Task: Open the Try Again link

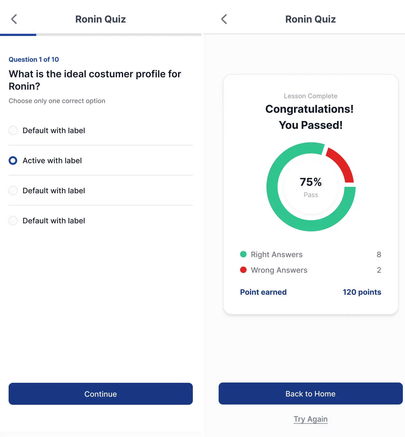Action: tap(311, 419)
